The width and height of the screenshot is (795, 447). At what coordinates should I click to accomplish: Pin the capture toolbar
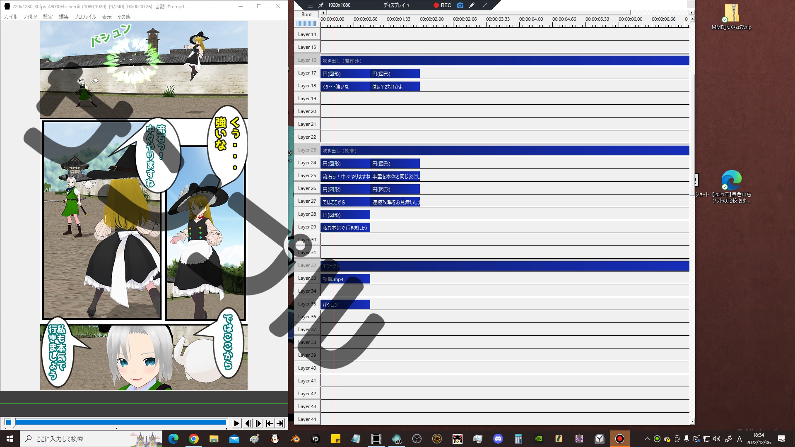[321, 5]
